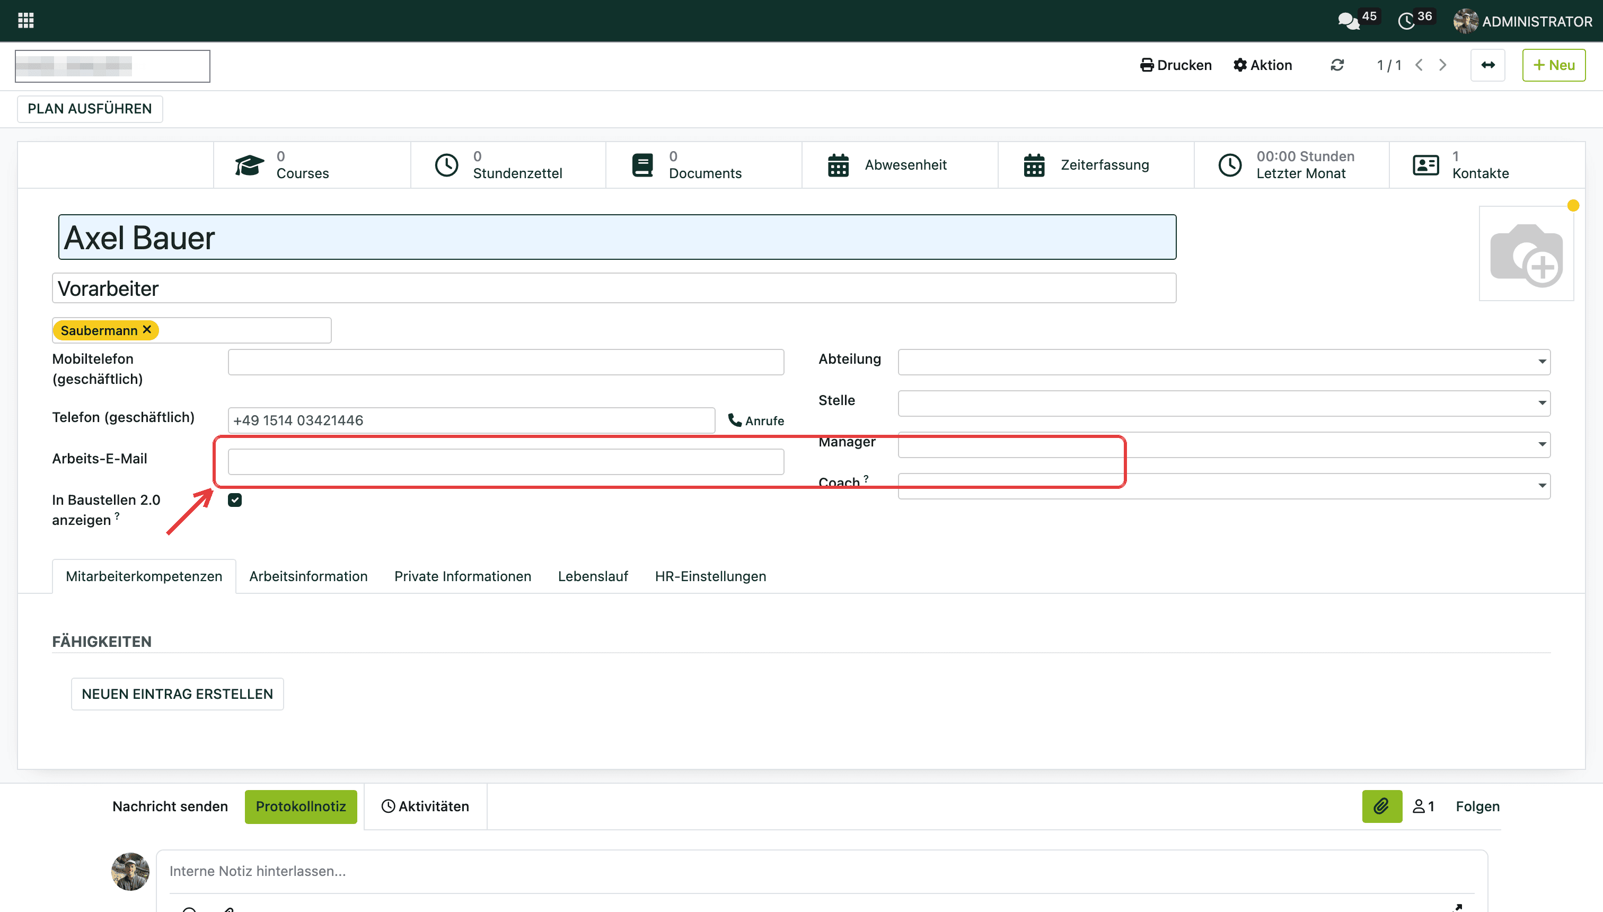
Task: Open the Kontakte stat button
Action: coord(1487,165)
